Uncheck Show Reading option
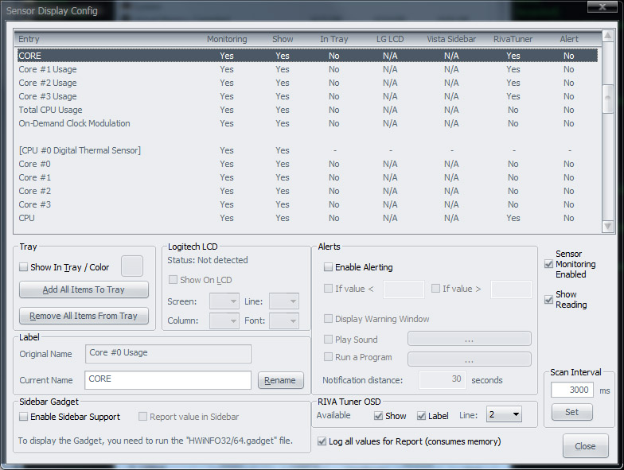The height and width of the screenshot is (470, 624). (x=548, y=300)
